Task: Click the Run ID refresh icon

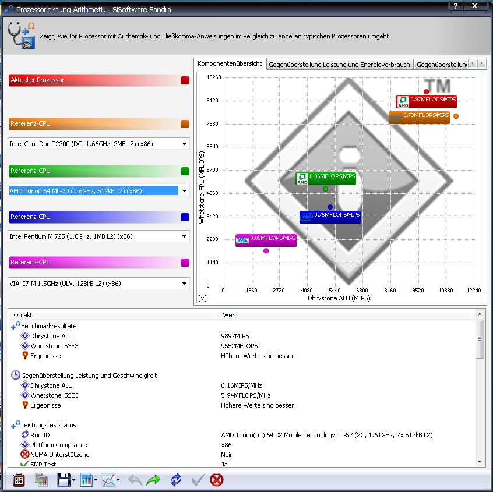Action: [25, 434]
